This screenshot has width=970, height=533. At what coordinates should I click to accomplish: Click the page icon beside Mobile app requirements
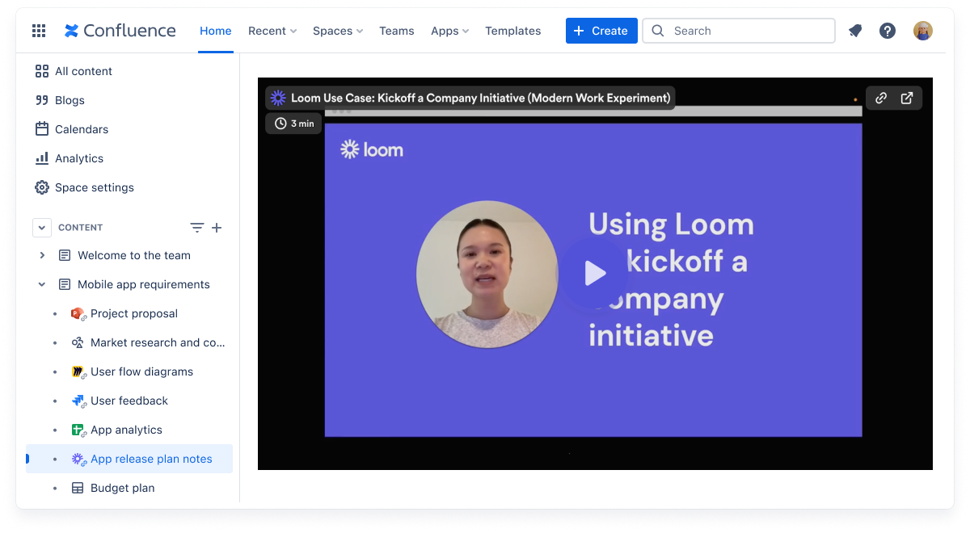[x=65, y=284]
